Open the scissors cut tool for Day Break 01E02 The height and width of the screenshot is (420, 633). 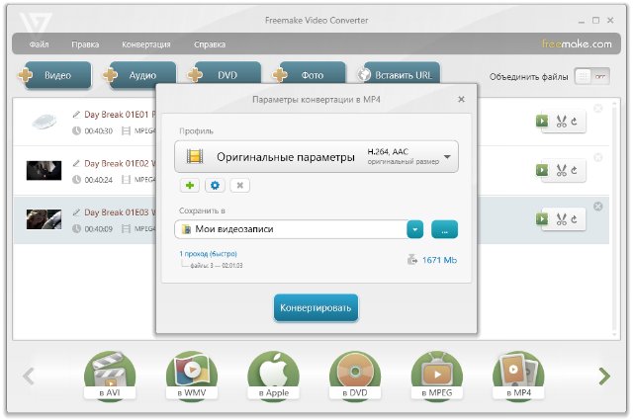[561, 170]
